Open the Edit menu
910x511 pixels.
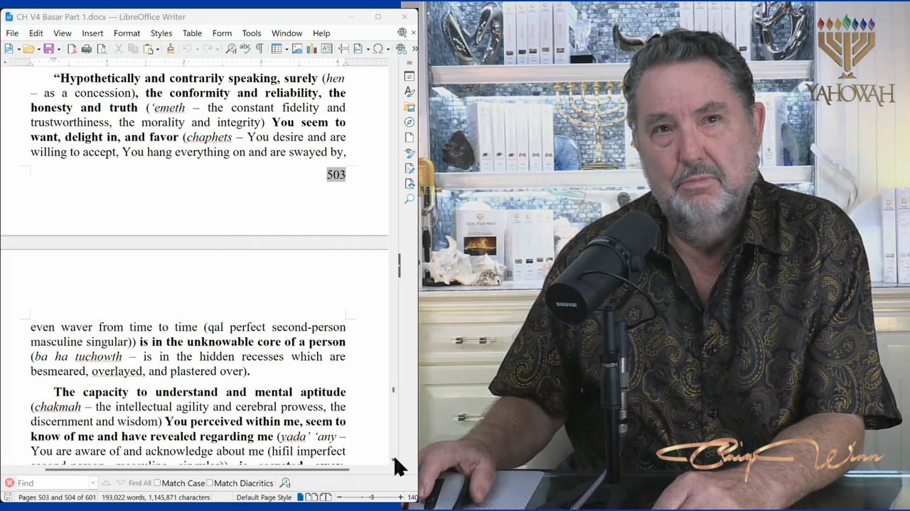click(36, 33)
